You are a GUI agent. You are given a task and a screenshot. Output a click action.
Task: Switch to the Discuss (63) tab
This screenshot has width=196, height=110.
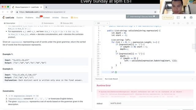click(67, 23)
